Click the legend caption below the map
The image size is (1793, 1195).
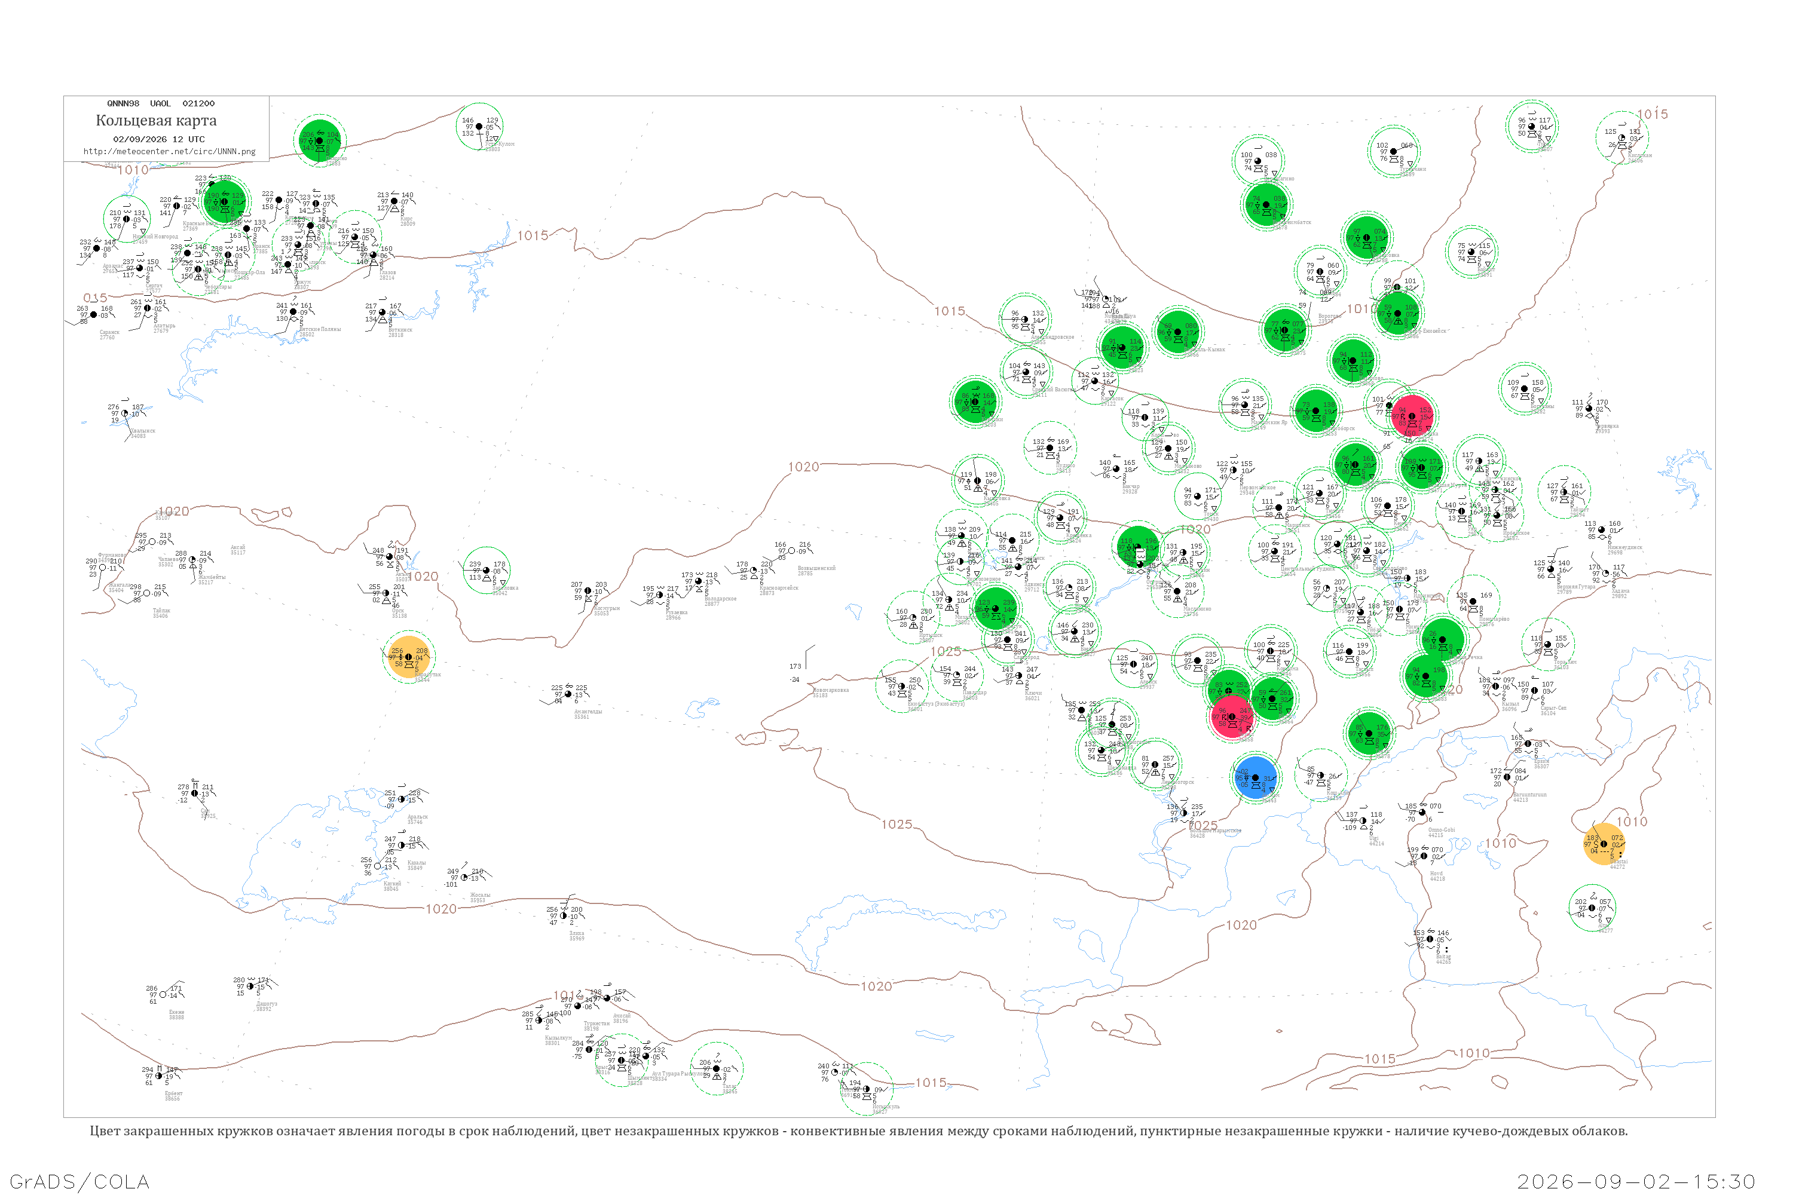coord(858,1131)
